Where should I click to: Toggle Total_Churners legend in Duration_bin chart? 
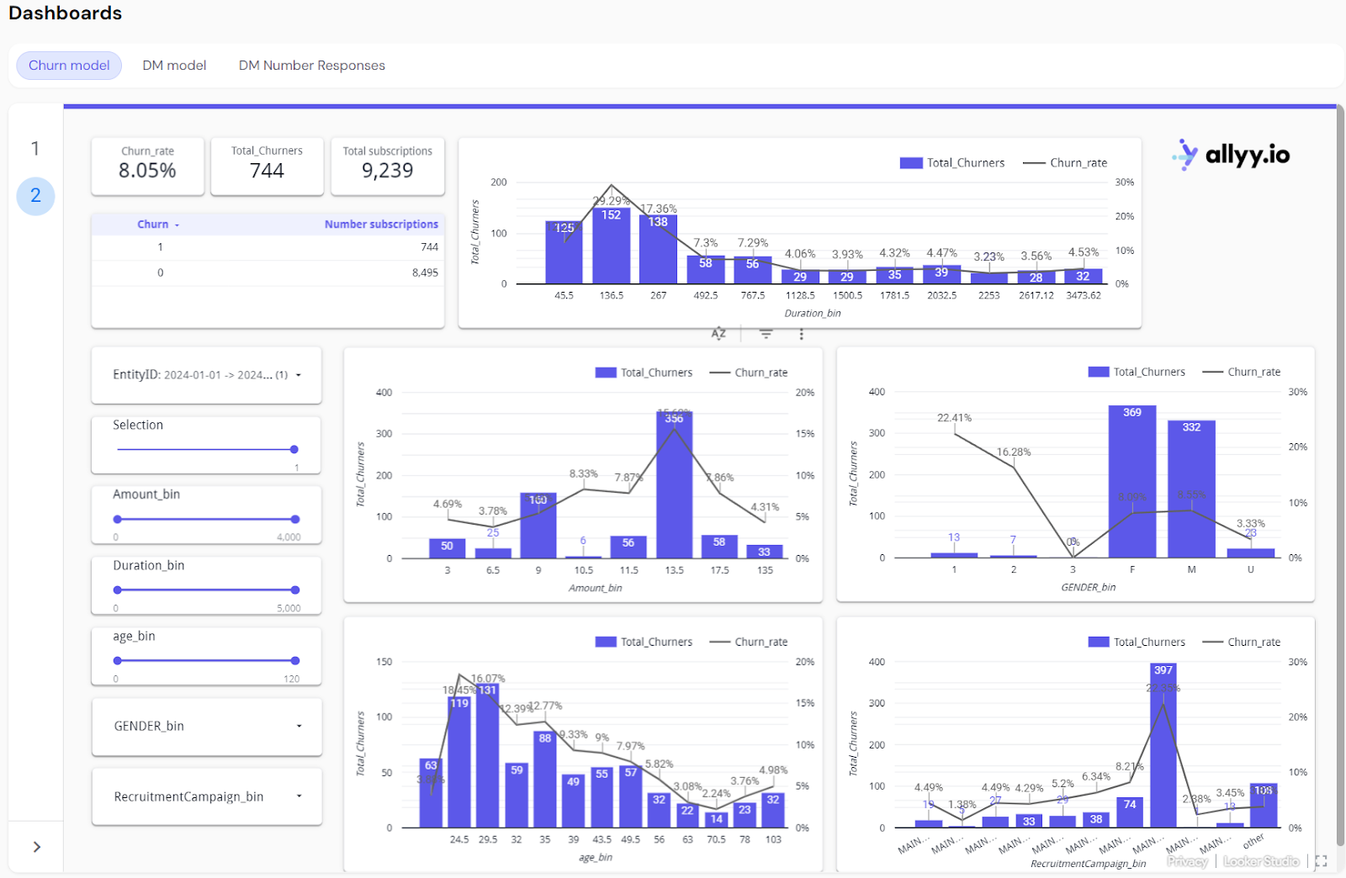pos(952,163)
